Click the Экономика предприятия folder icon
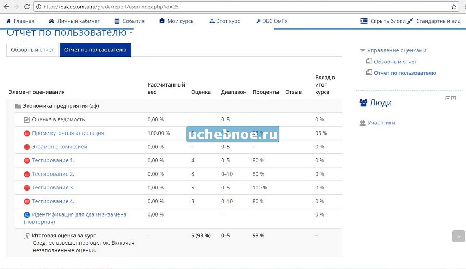466x269 pixels. [x=18, y=106]
